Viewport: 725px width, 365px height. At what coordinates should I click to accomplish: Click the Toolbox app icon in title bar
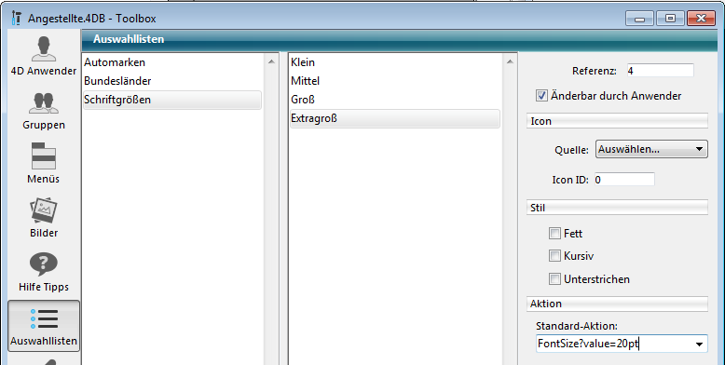click(x=16, y=18)
